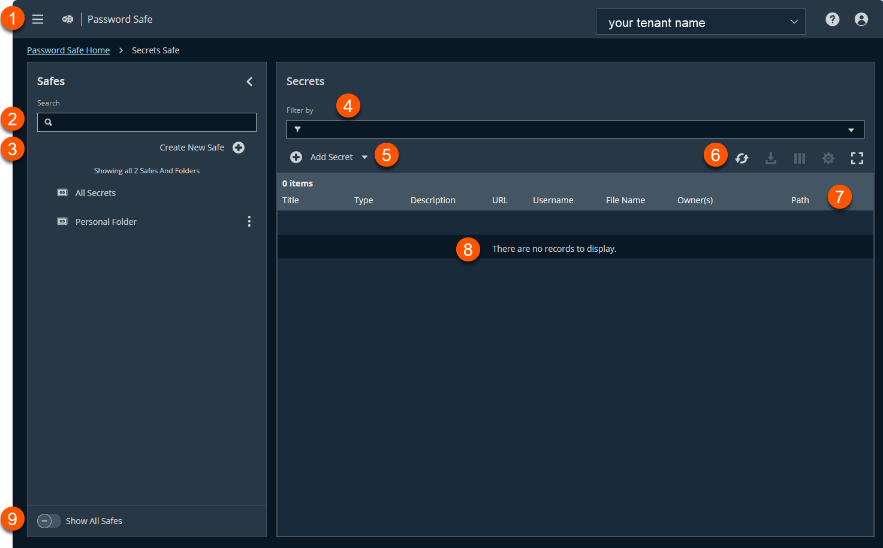The width and height of the screenshot is (883, 548).
Task: Toggle the Show All Safes switch
Action: click(x=49, y=521)
